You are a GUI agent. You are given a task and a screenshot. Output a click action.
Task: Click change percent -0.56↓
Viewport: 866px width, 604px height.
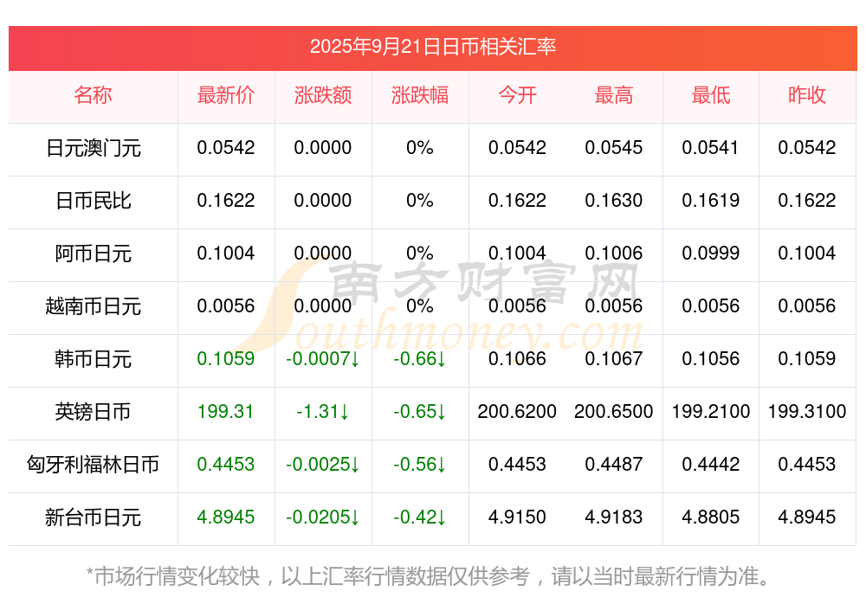[420, 465]
